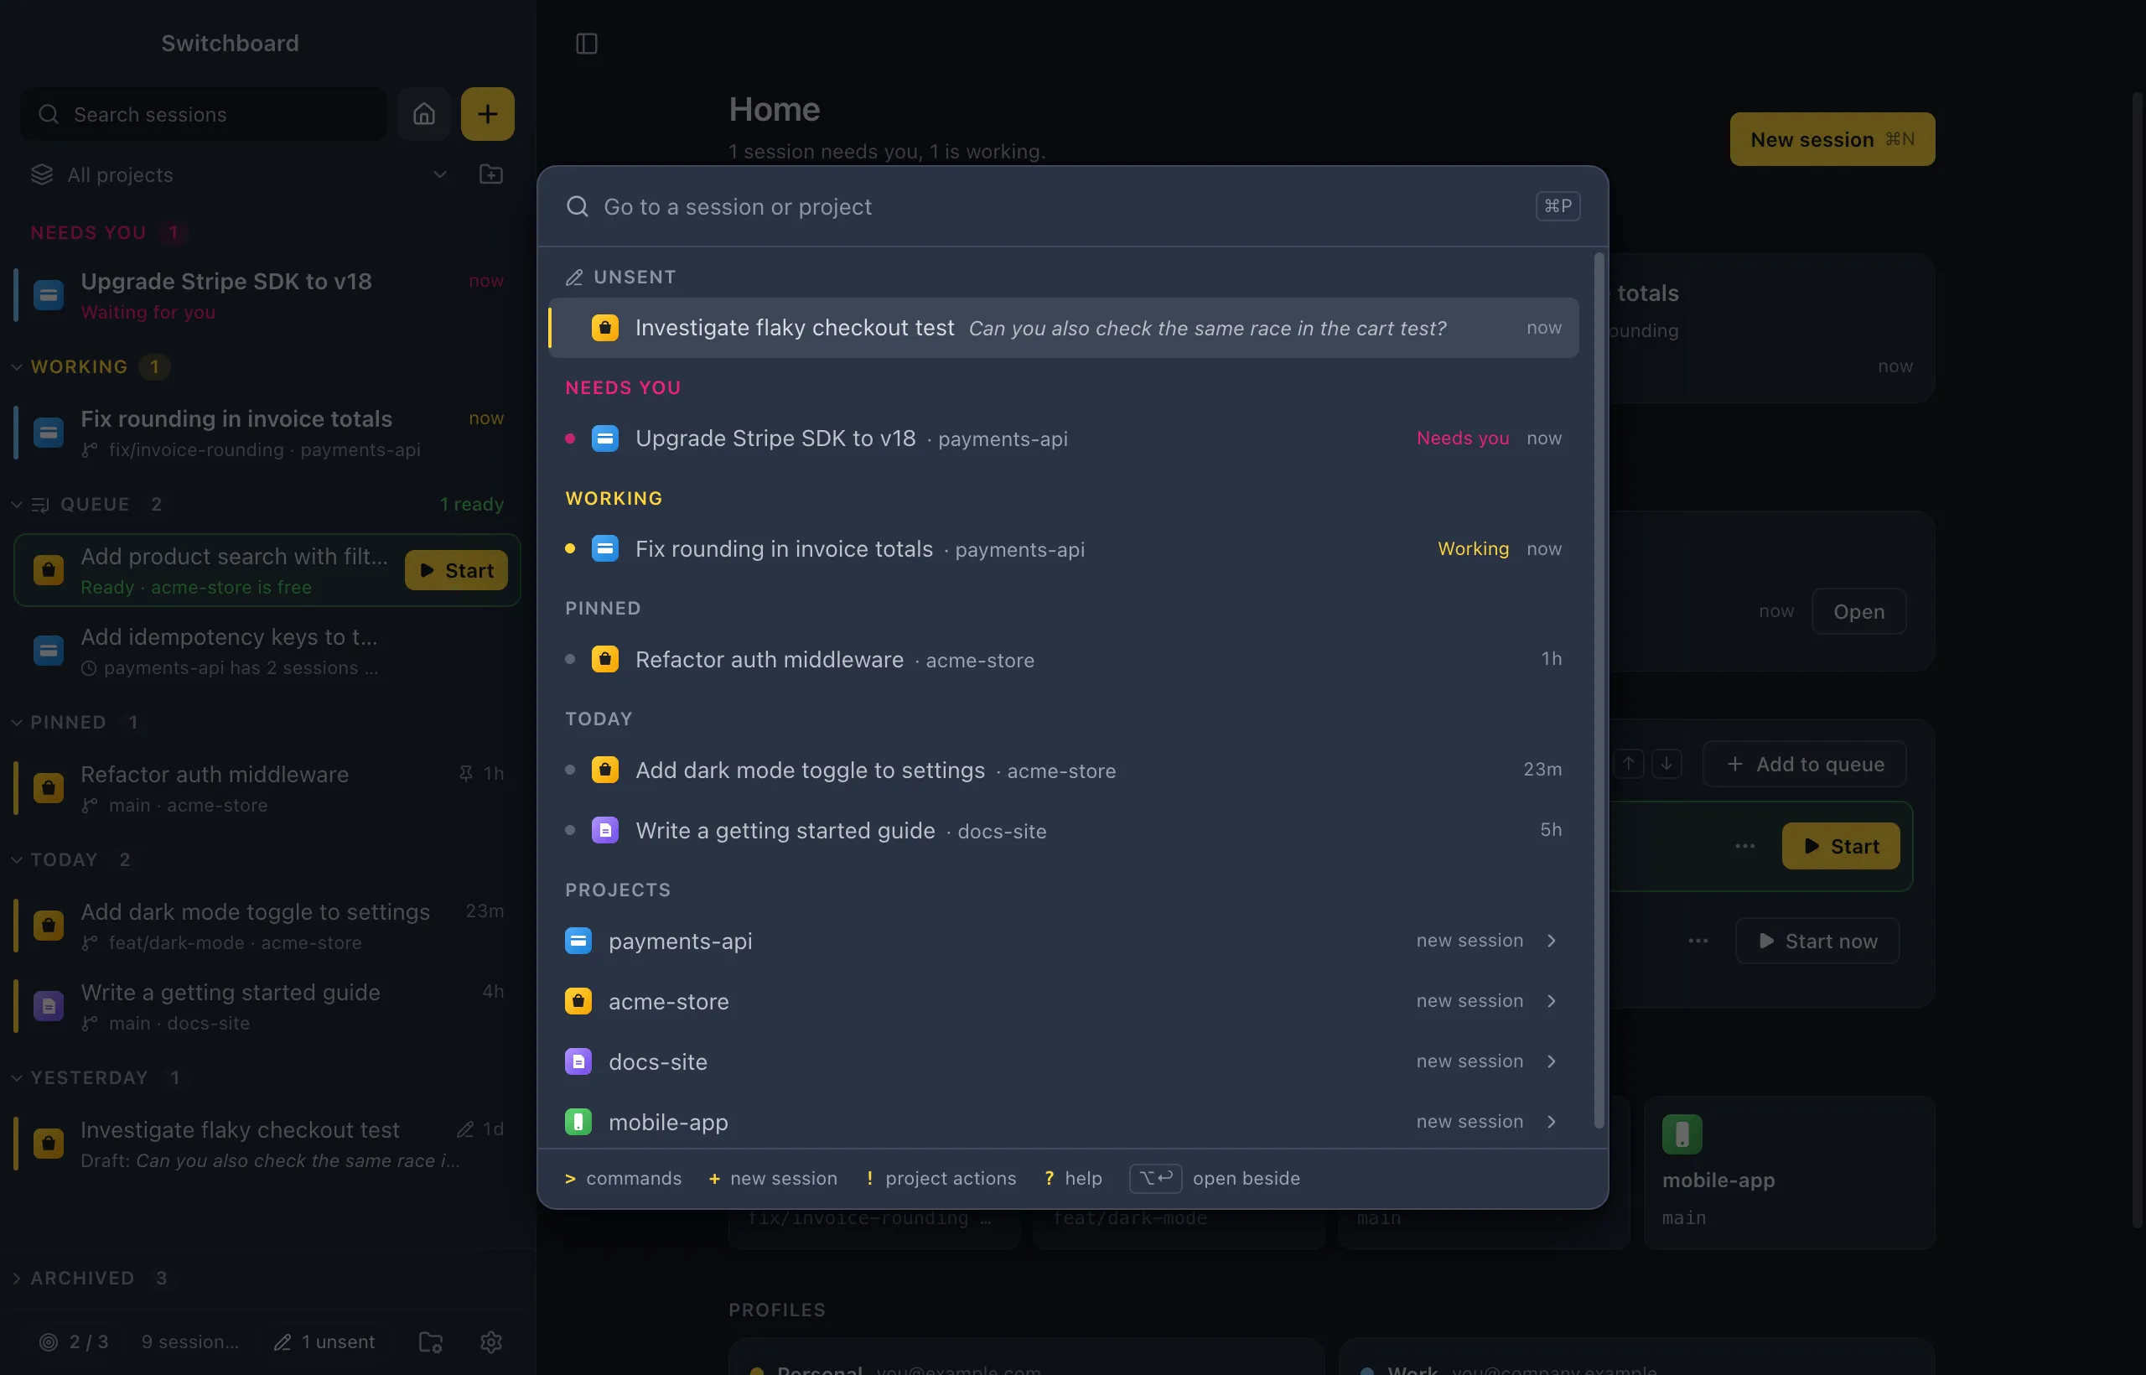Click the folder-settings icon in sidebar footer

(x=431, y=1342)
